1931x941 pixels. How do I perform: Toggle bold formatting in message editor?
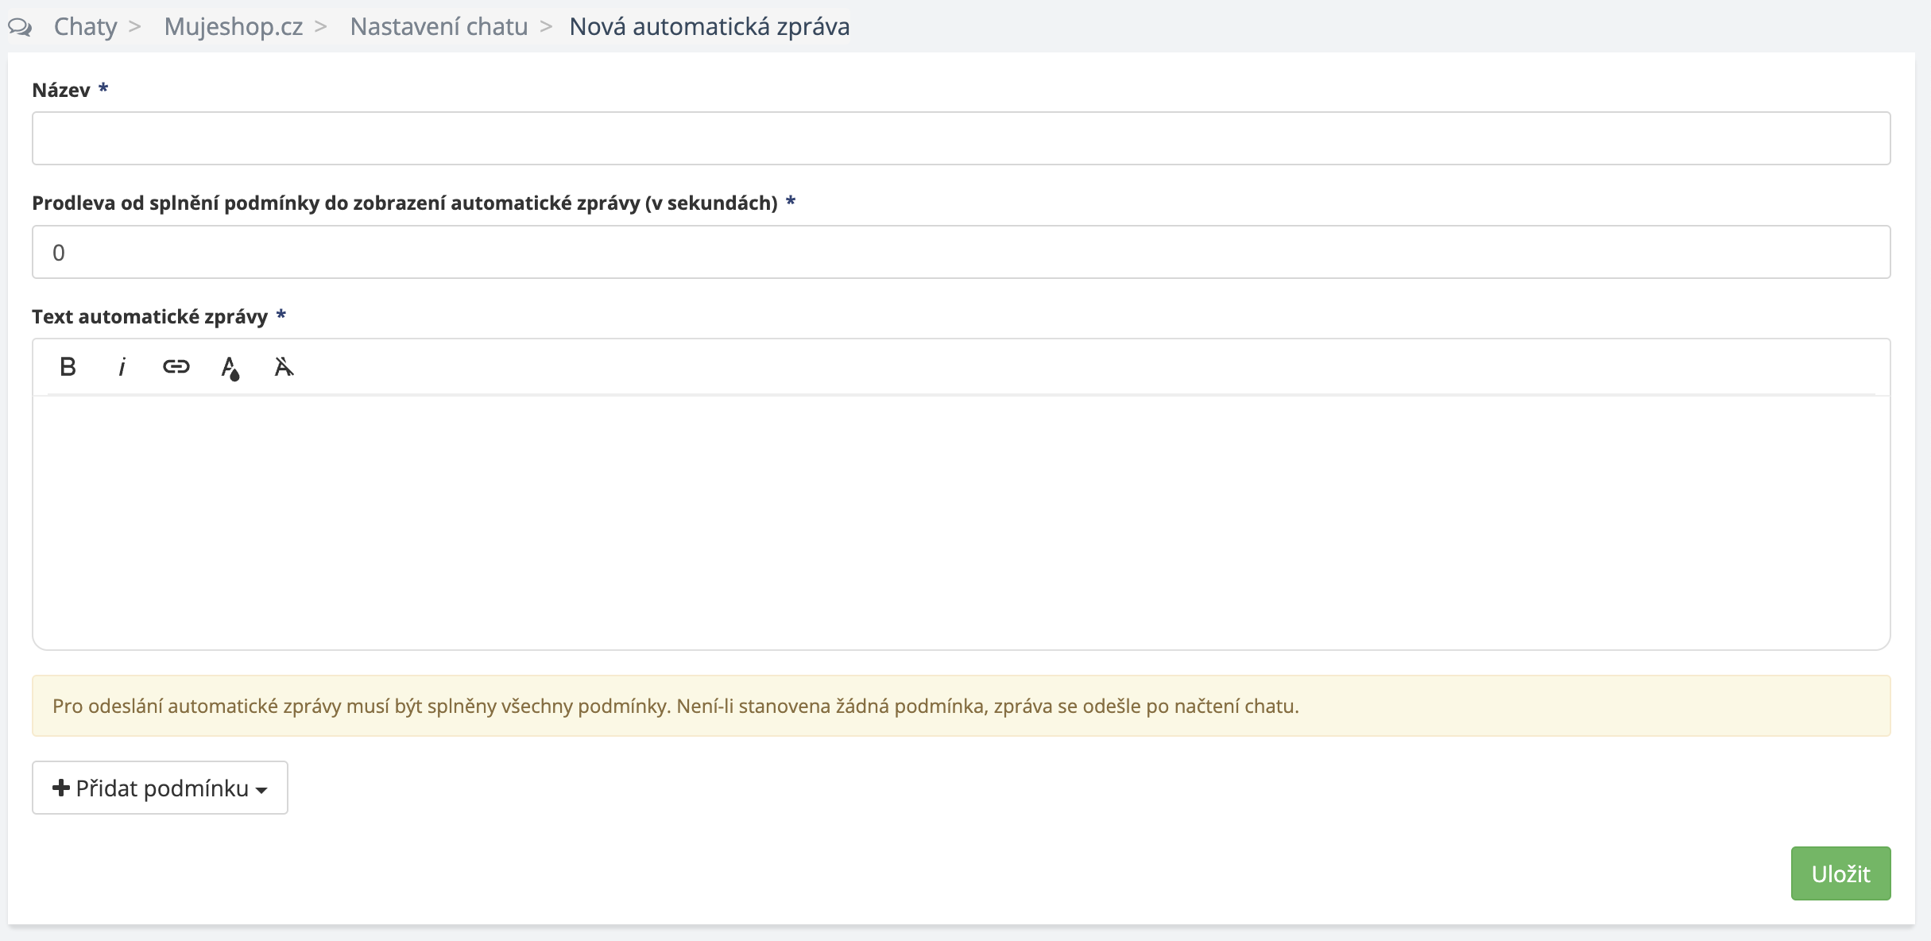click(x=68, y=366)
